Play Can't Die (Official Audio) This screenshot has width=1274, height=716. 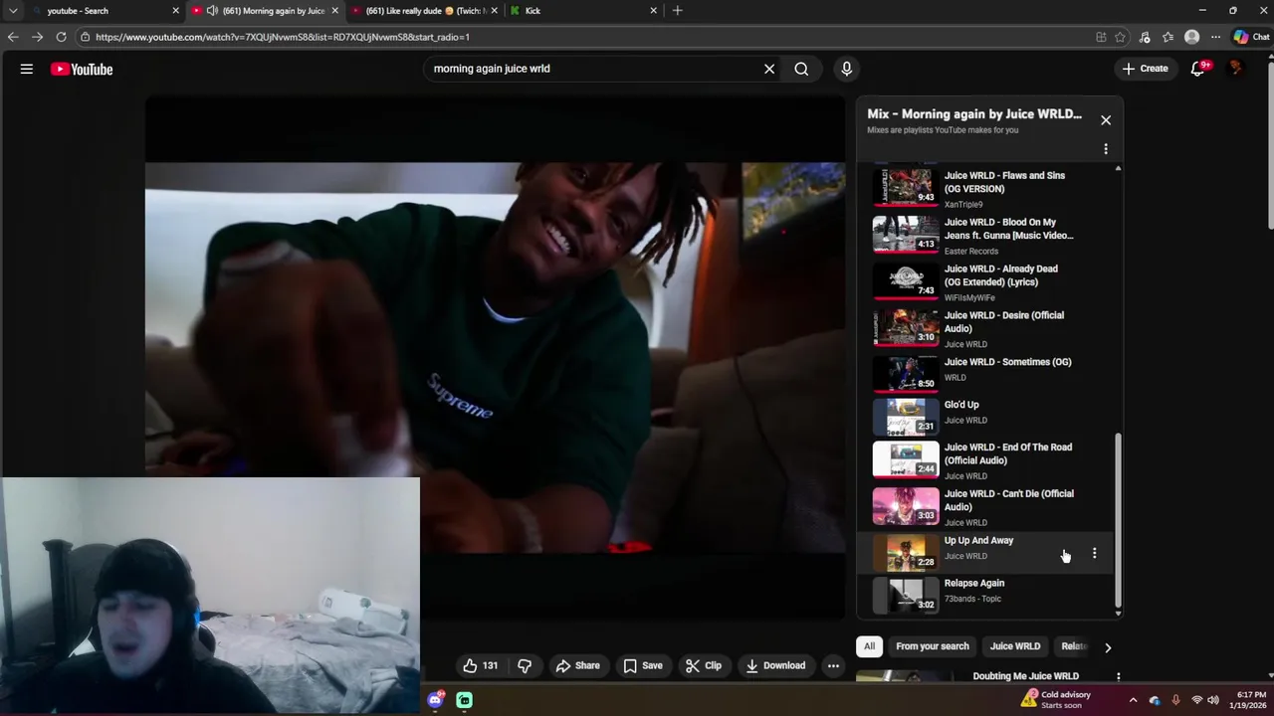[x=985, y=507]
